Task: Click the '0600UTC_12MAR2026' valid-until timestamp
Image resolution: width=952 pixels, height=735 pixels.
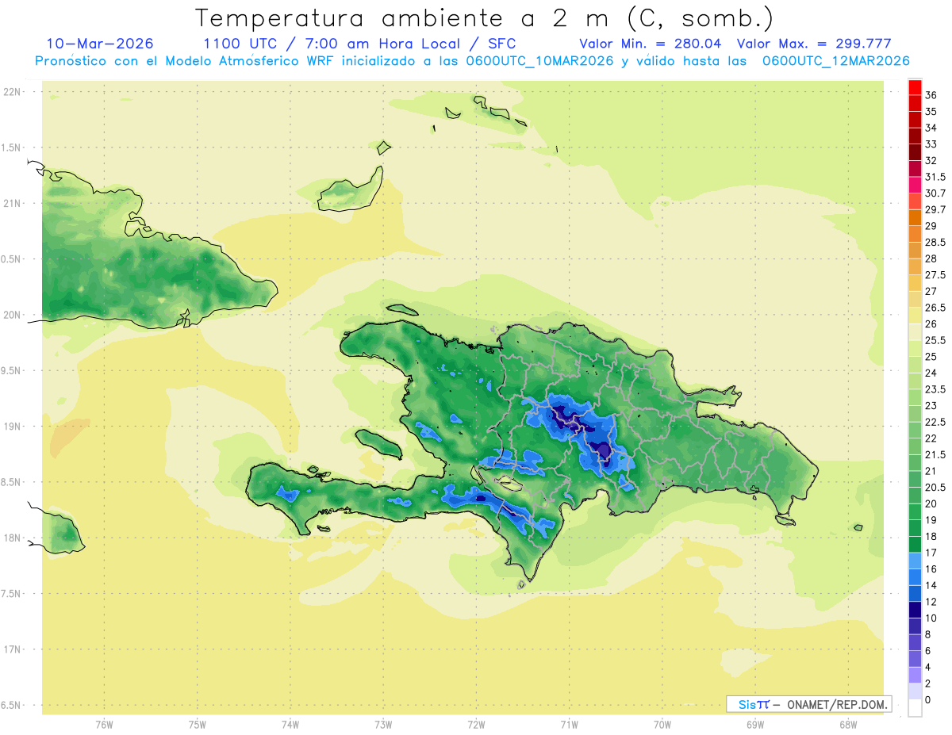Action: coord(836,61)
